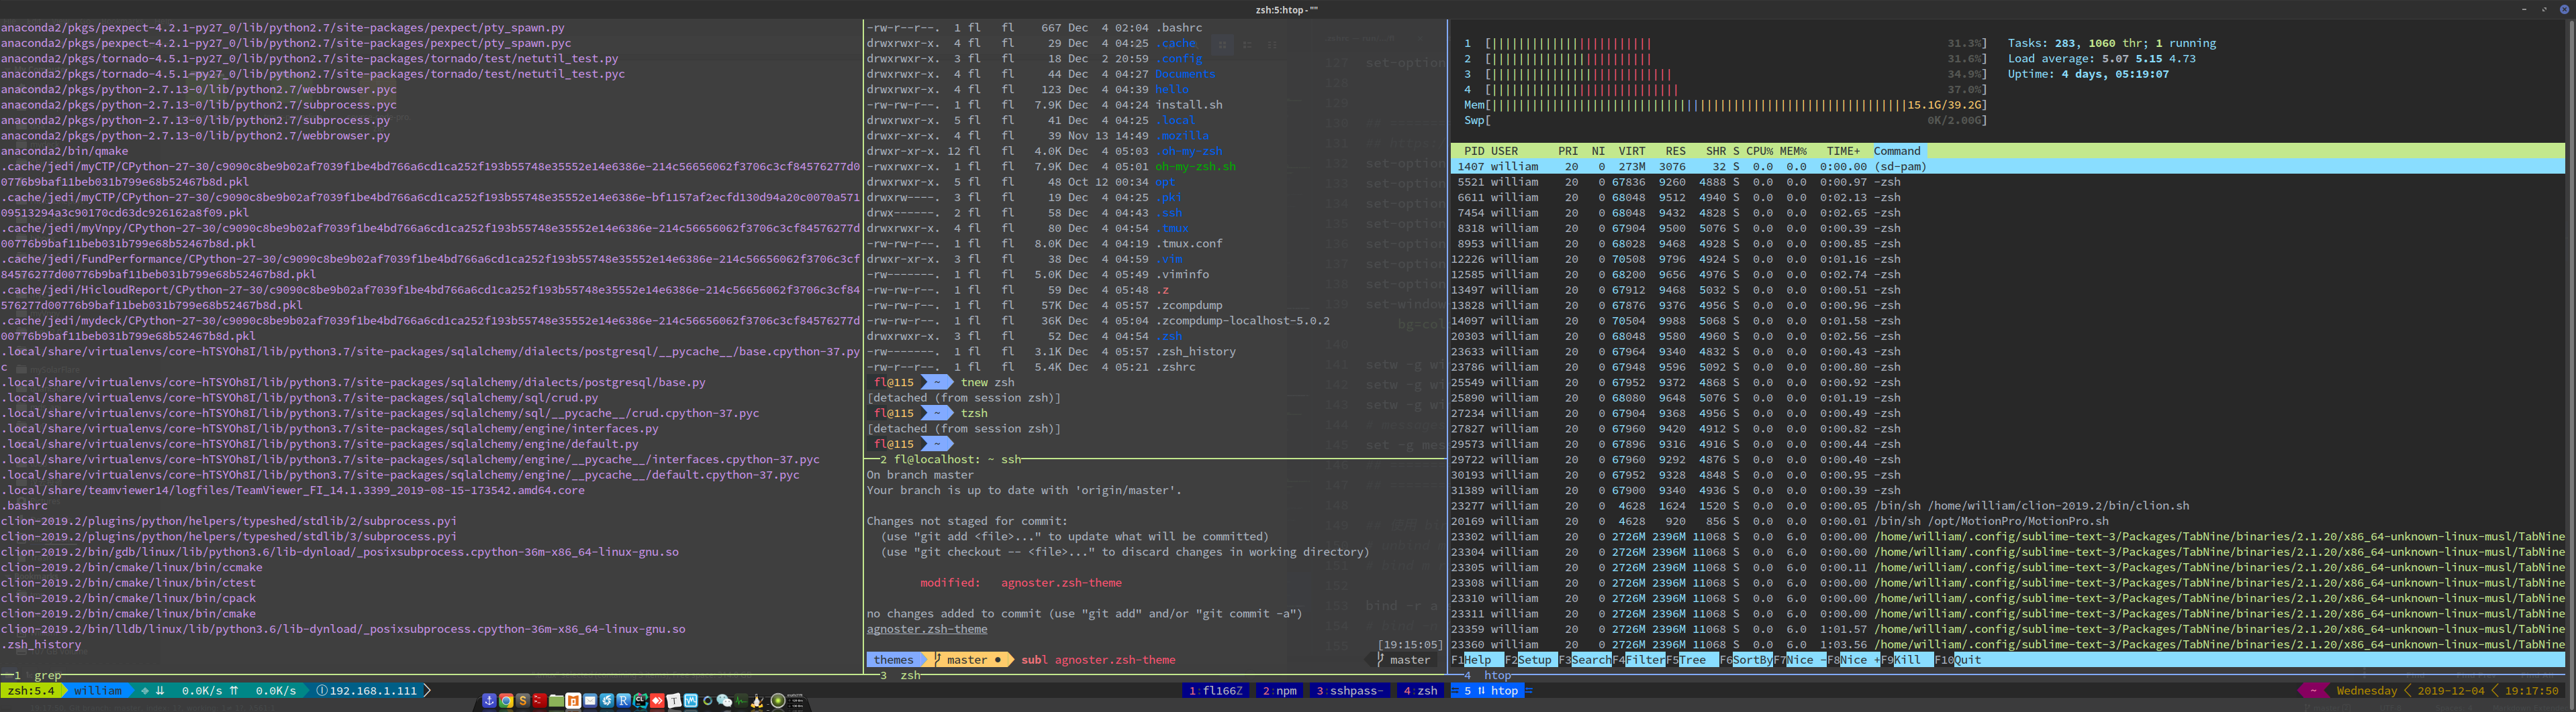Screen dimensions: 2576x712
Task: Click F9 Kill in htop
Action: pos(1907,660)
